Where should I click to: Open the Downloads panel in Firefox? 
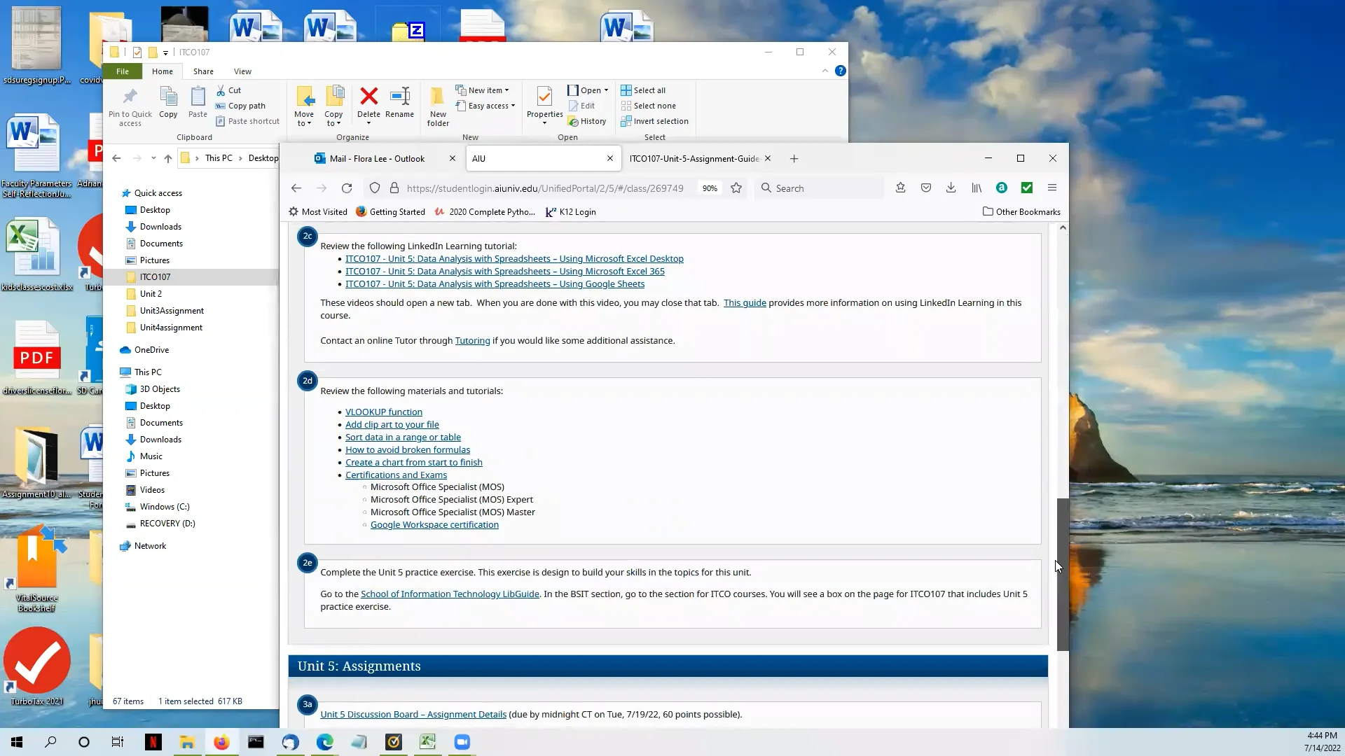951,188
